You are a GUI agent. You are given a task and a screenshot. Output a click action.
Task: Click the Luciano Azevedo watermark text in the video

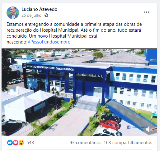tap(139, 127)
